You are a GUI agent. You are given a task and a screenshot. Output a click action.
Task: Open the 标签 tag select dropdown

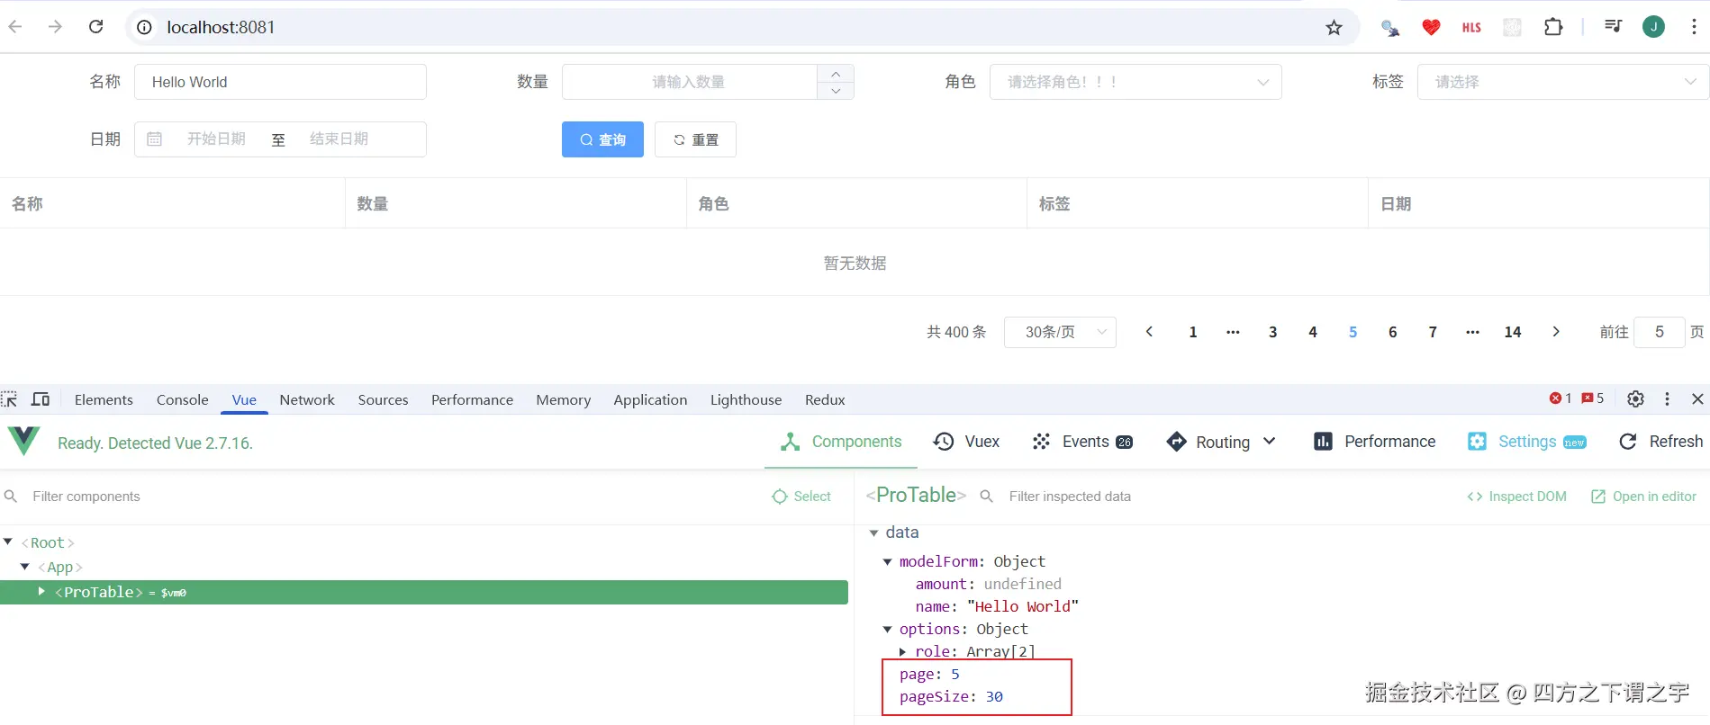tap(1563, 82)
